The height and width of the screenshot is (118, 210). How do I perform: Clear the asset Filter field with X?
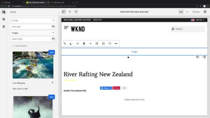tap(53, 20)
